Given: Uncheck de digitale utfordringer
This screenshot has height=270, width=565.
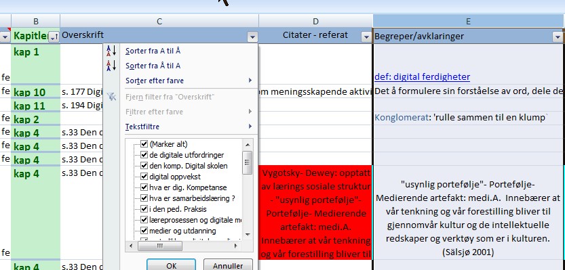Looking at the screenshot, I should [144, 155].
